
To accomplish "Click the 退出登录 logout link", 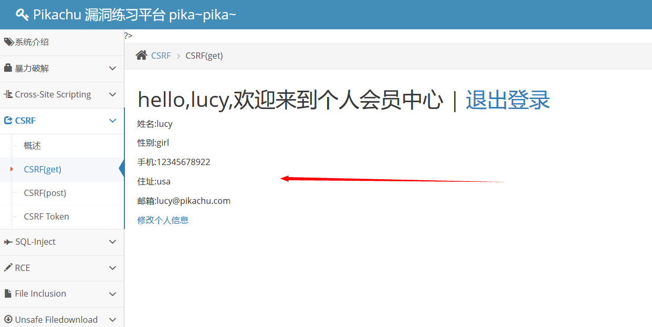I will pyautogui.click(x=508, y=100).
